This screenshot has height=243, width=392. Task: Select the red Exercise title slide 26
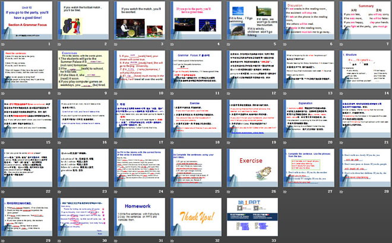click(252, 168)
